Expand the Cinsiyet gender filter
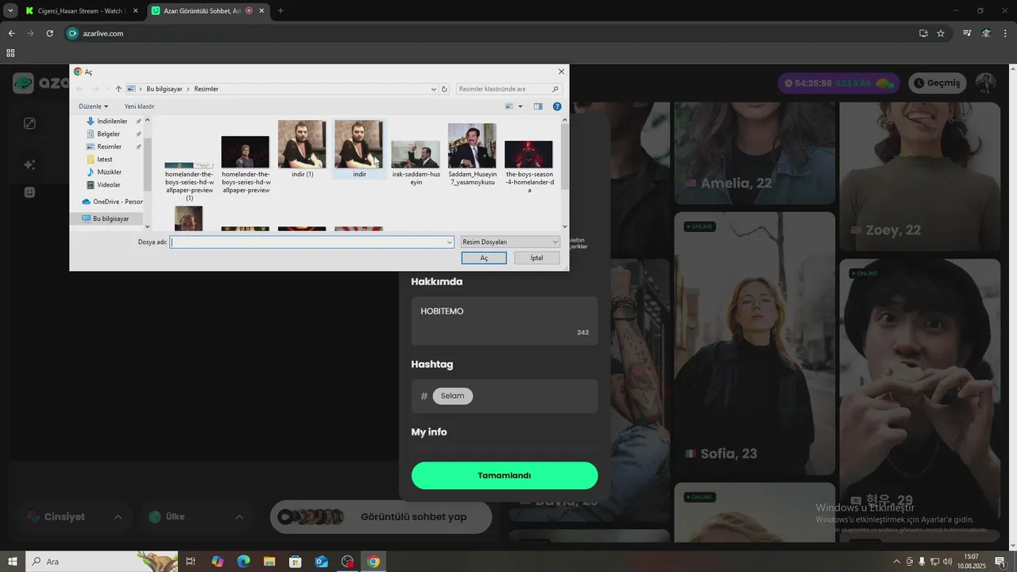 (x=75, y=517)
